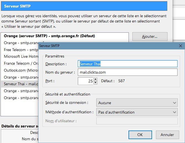
Task: Click the Nom d'utilisateur field
Action: [137, 121]
